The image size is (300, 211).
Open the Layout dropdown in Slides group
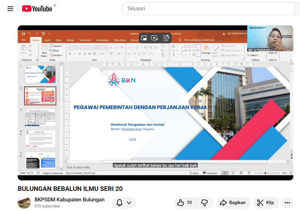pos(56,46)
